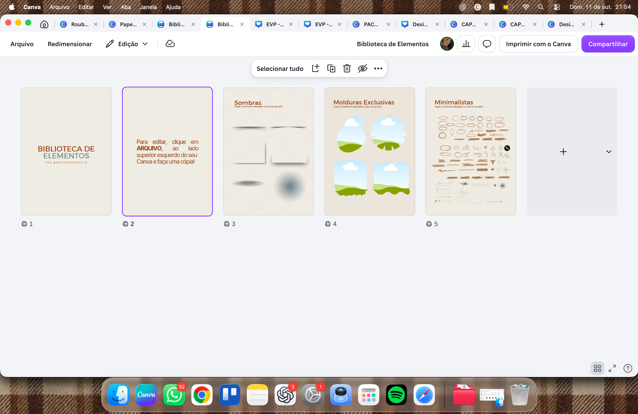Open the Canva home icon
Screen dimensions: 638x414
pos(44,24)
